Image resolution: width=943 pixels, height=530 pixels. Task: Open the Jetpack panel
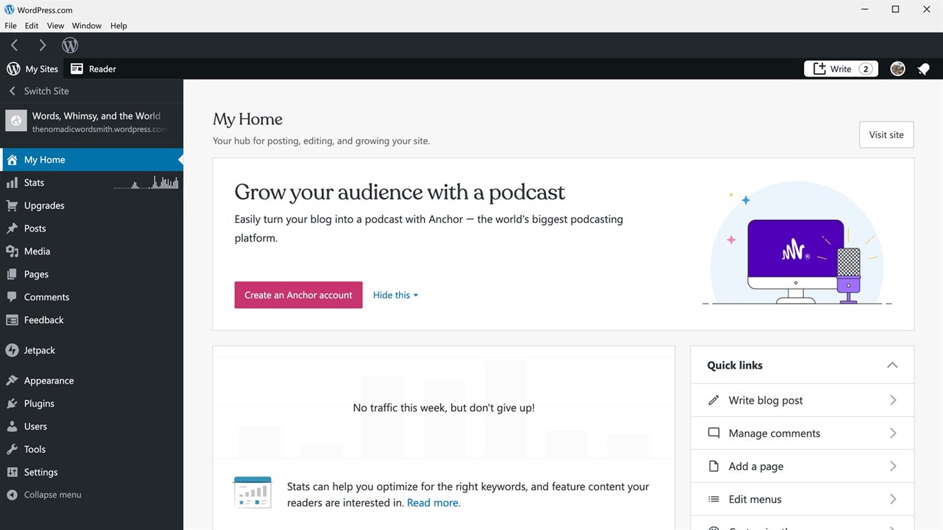tap(39, 350)
